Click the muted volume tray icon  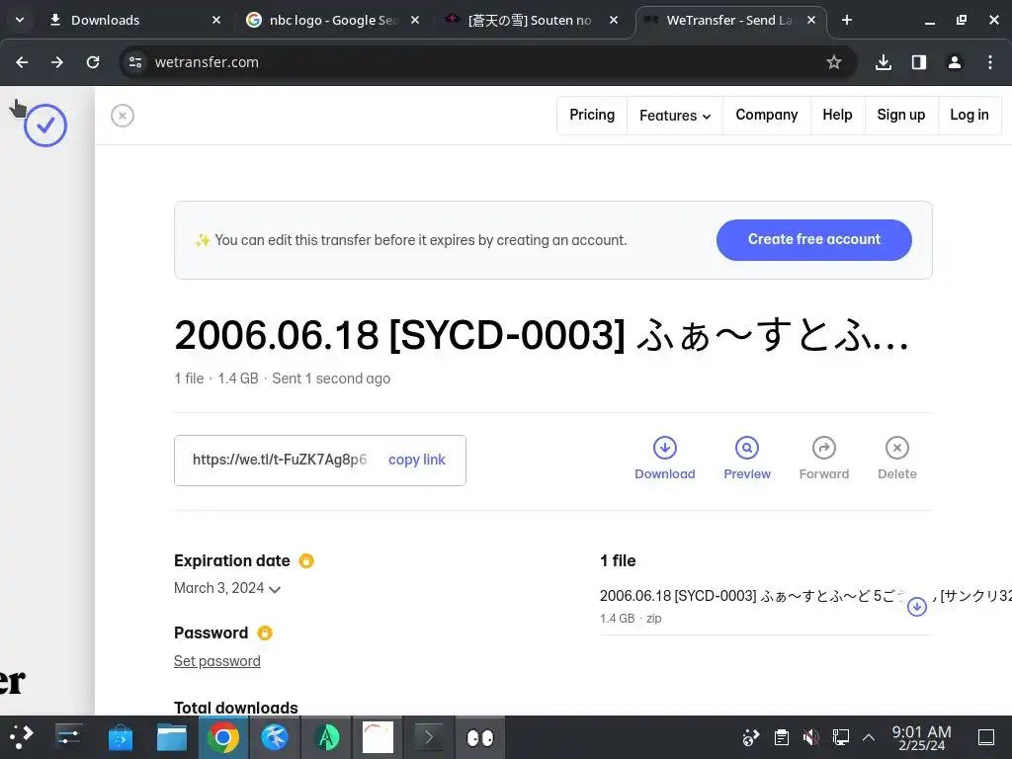[810, 737]
